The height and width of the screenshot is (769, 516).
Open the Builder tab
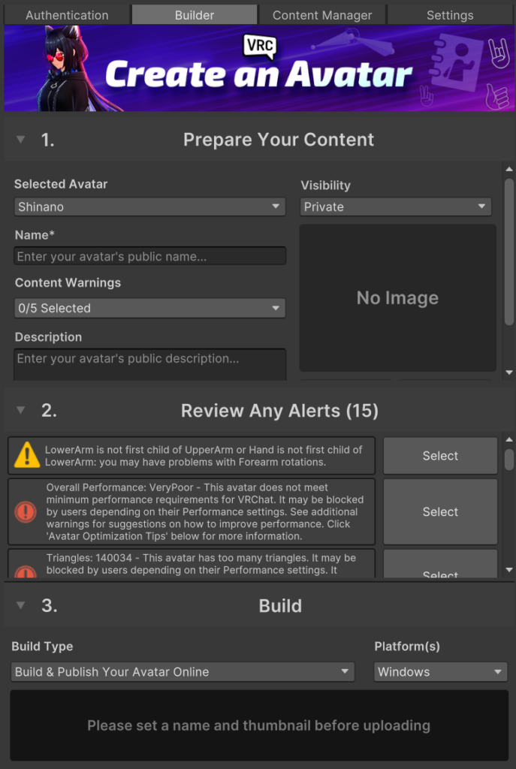pos(195,15)
